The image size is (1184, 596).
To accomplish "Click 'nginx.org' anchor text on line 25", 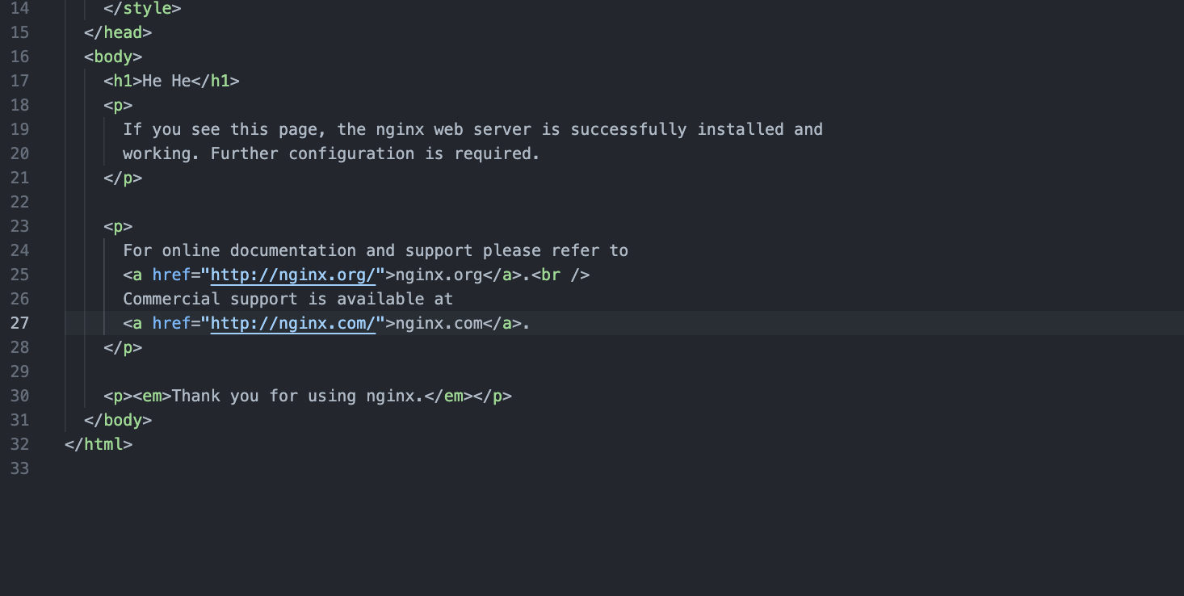I will pos(439,275).
